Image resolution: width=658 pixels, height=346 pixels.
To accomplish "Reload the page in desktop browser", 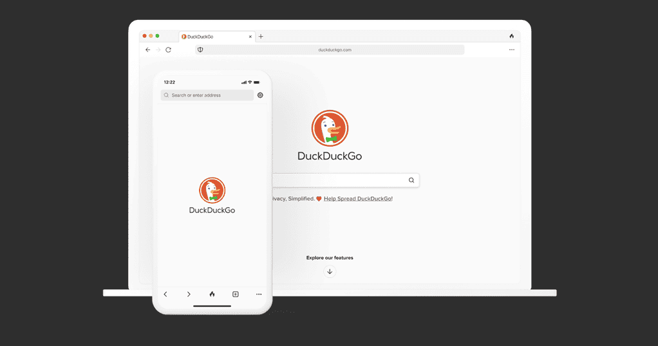I will click(x=168, y=50).
